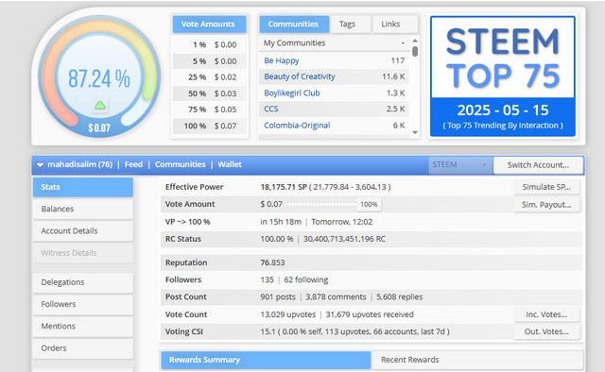Open Witness Details in the sidebar

[x=83, y=253]
